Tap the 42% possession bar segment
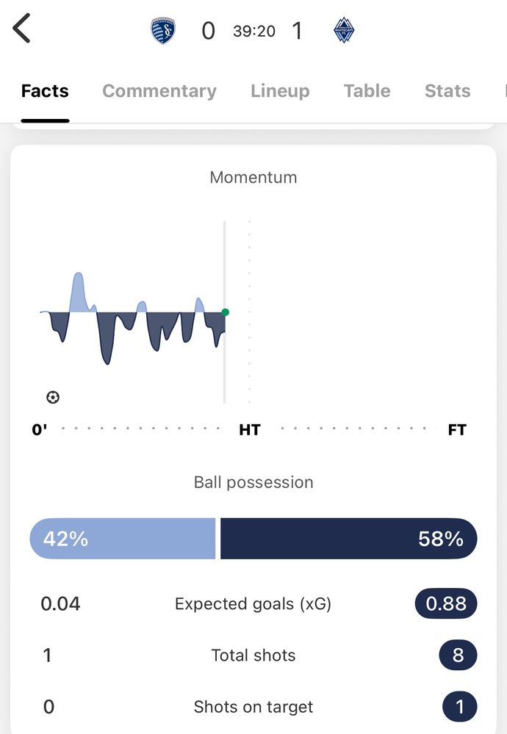The width and height of the screenshot is (507, 734). [122, 539]
